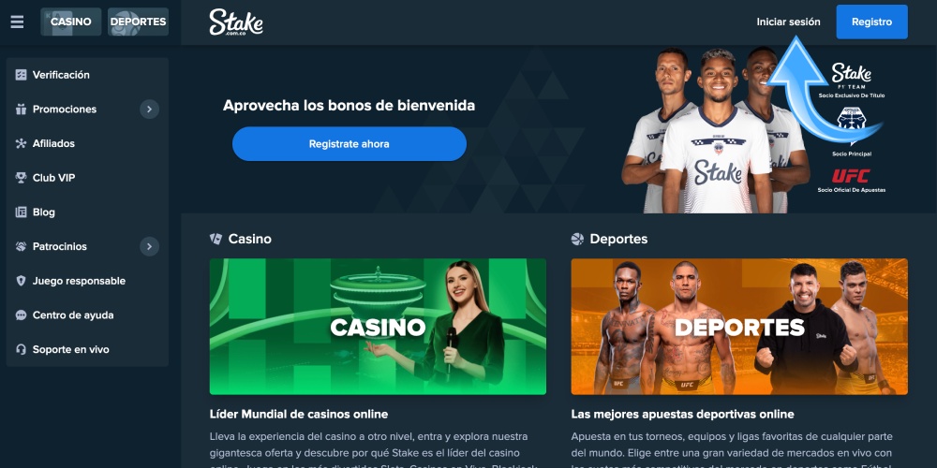Expand the Promociones submenu arrow
Image resolution: width=937 pixels, height=468 pixels.
[x=149, y=110]
